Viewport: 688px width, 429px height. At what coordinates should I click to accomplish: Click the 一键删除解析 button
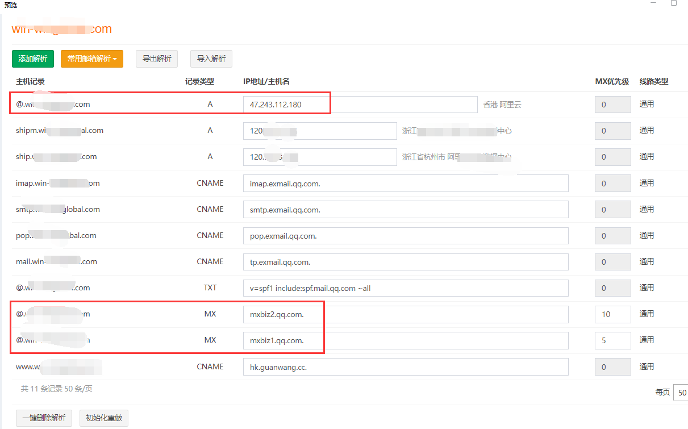44,418
